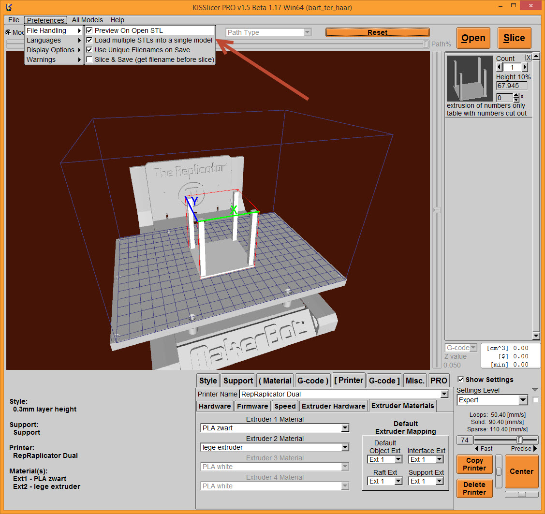This screenshot has height=514, width=545.
Task: Switch to the Style tab
Action: 208,381
